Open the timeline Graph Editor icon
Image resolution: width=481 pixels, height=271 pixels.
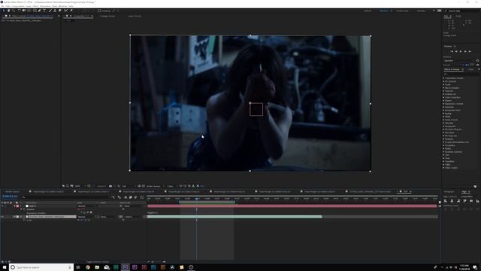(142, 197)
